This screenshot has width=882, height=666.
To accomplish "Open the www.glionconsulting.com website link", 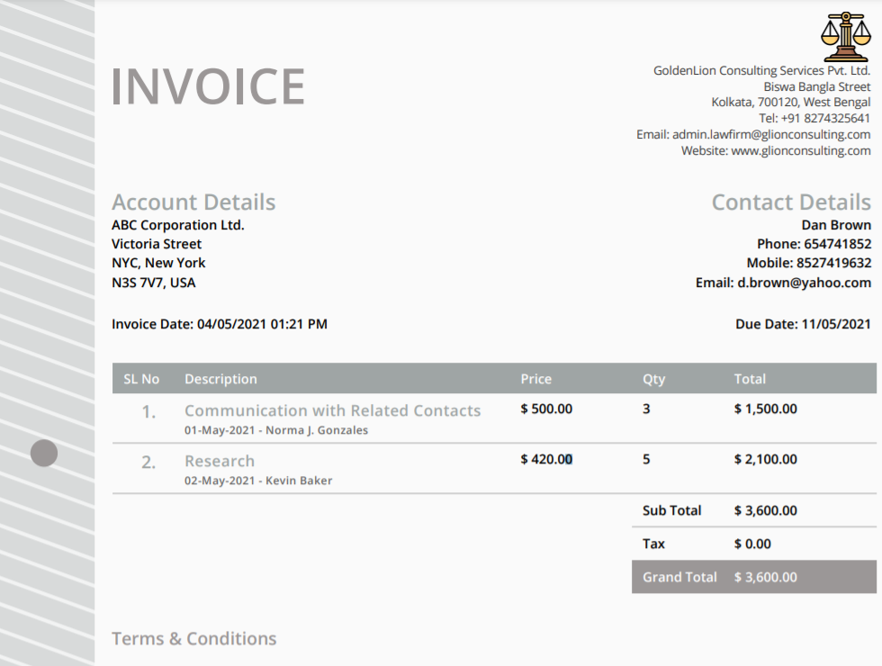I will tap(800, 151).
